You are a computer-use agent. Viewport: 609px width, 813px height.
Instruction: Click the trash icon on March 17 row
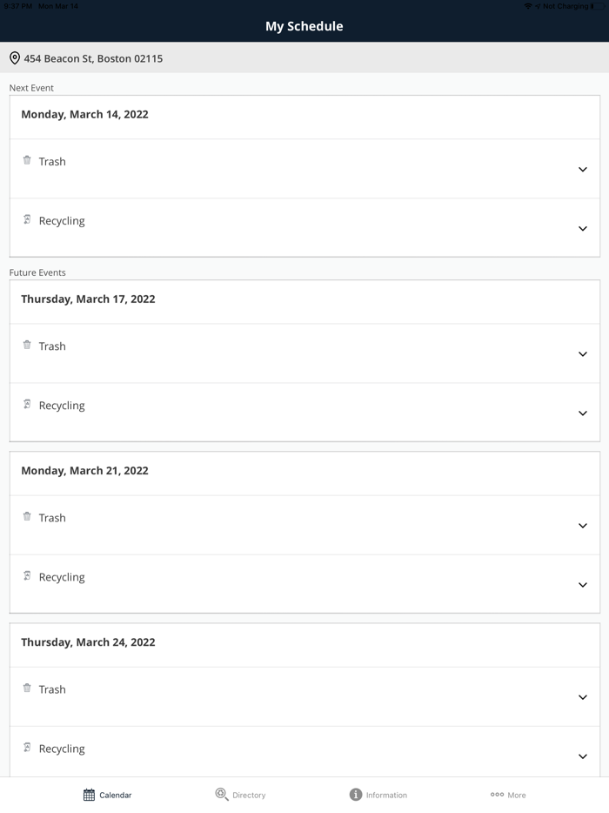click(26, 346)
